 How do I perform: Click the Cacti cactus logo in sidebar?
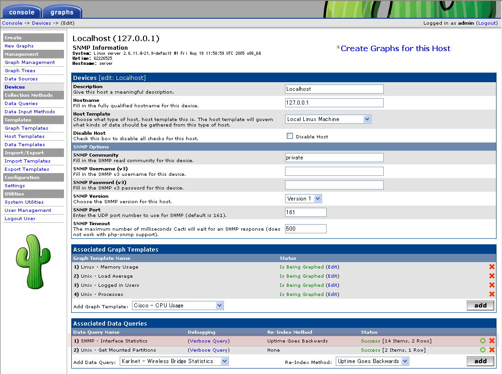(x=33, y=262)
